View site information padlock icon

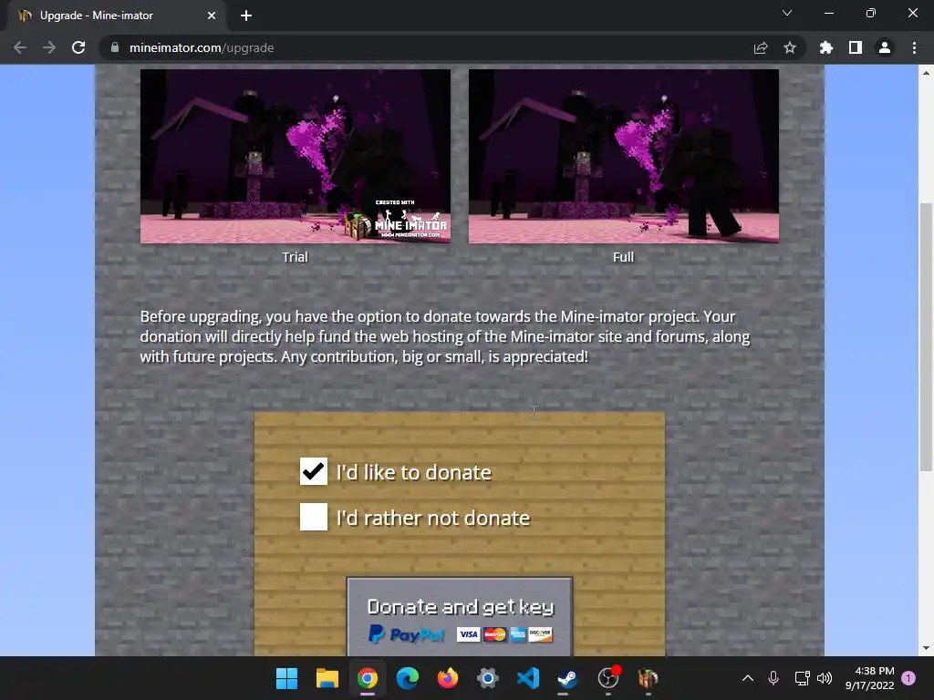pos(115,47)
